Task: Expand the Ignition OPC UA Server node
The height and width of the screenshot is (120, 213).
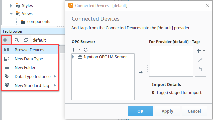Action: 73,57
